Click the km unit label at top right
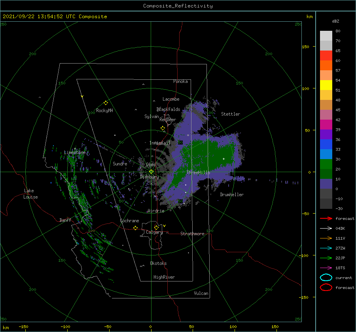The image size is (356, 332). pos(309,17)
